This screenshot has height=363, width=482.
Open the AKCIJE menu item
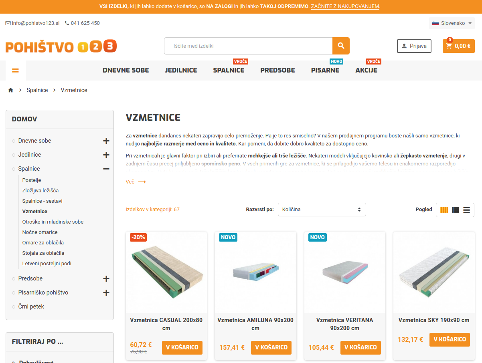click(366, 70)
